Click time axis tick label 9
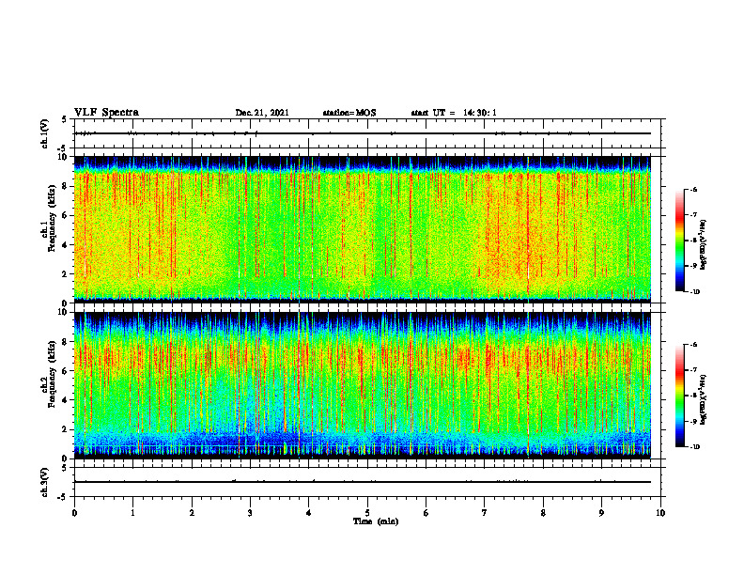Viewport: 744px width, 575px height. [x=601, y=513]
